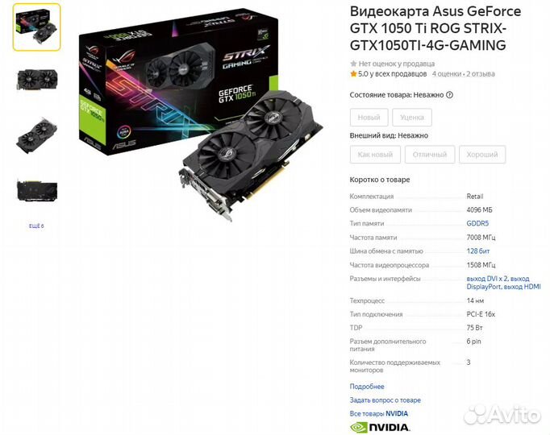Expand full specs with Подробнее link
The width and height of the screenshot is (550, 435).
pyautogui.click(x=367, y=387)
